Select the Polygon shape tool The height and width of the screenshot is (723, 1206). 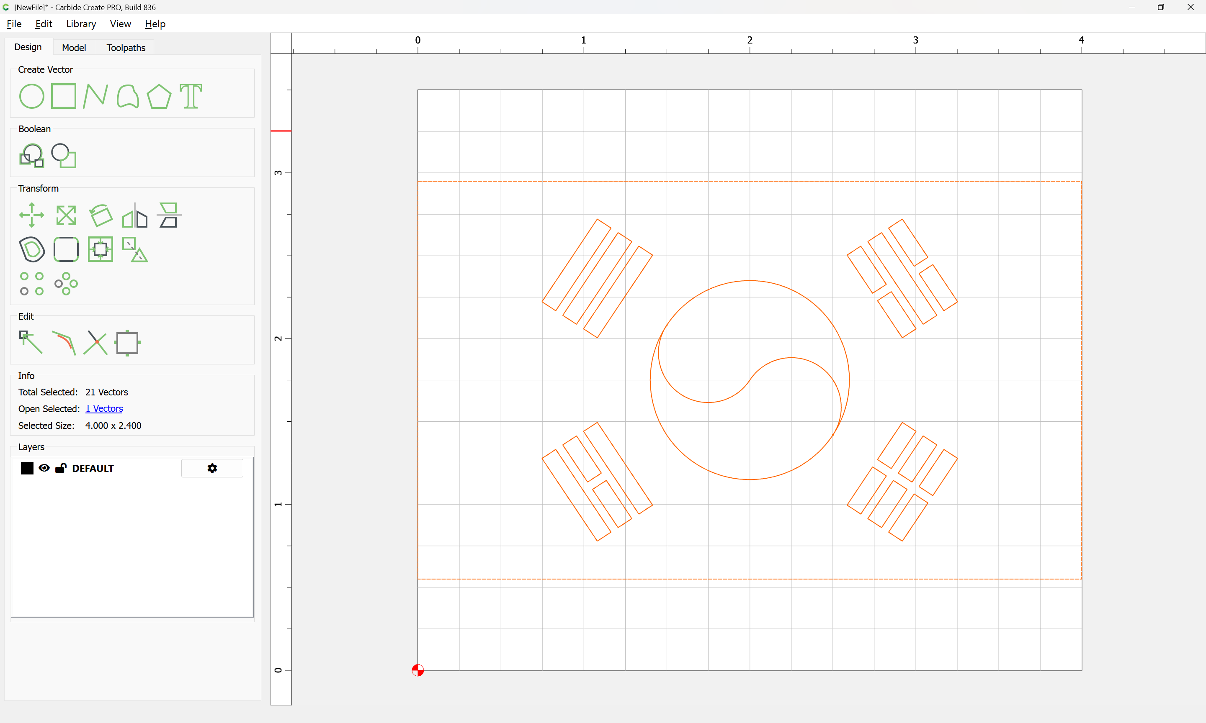(x=159, y=96)
